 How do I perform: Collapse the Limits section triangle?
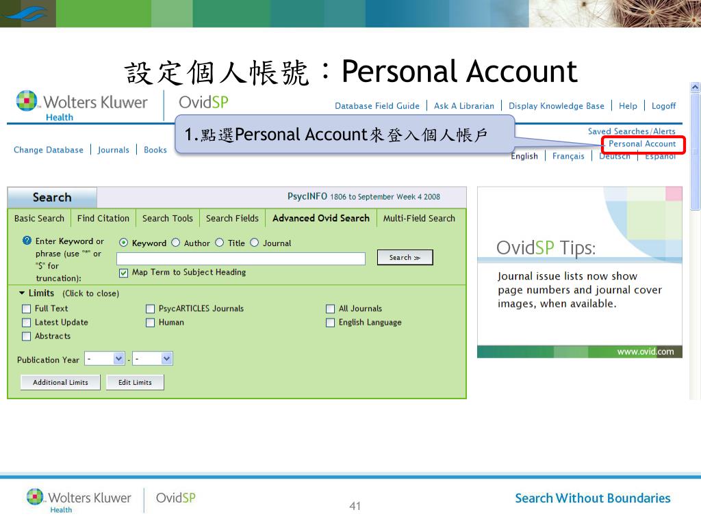(21, 293)
